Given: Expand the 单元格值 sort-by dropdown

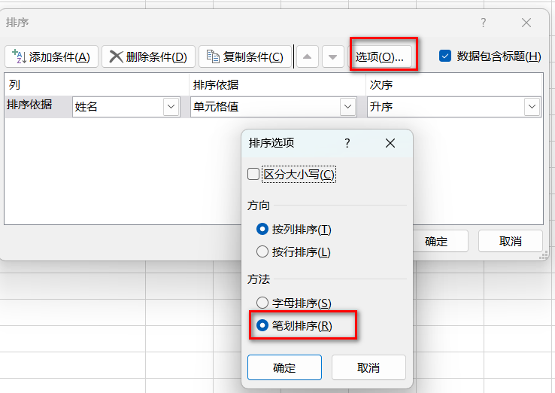Looking at the screenshot, I should click(x=347, y=107).
